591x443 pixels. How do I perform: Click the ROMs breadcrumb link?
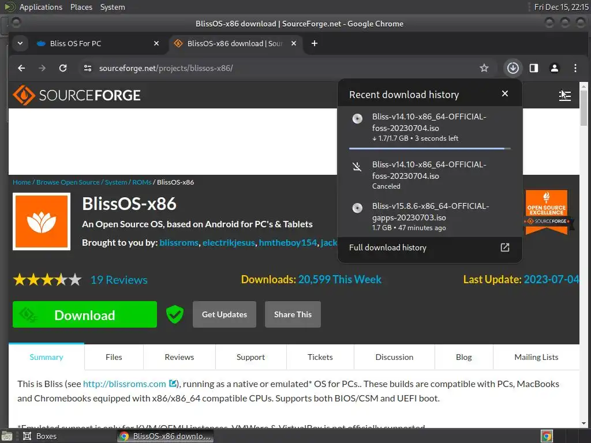[142, 182]
